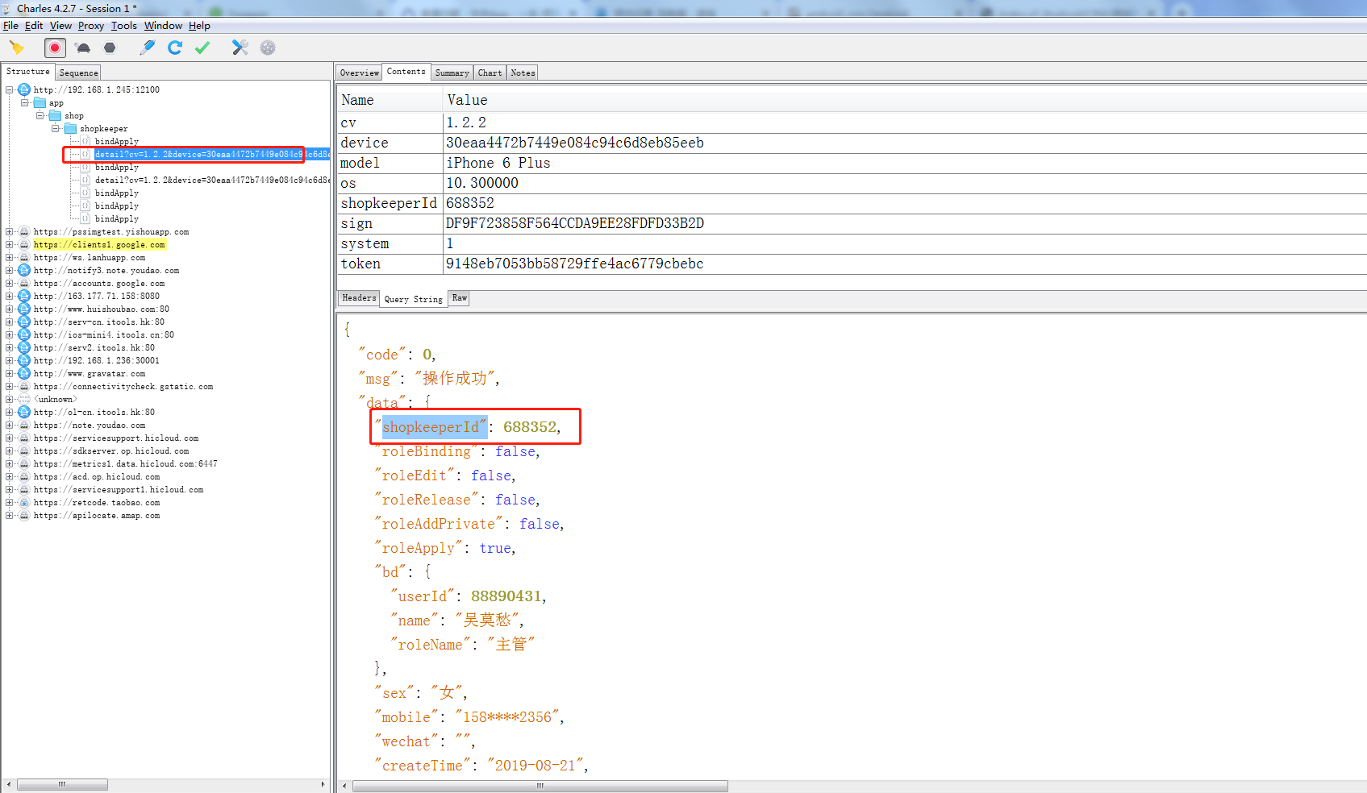
Task: Toggle the turtle Throttling icon
Action: [x=83, y=48]
